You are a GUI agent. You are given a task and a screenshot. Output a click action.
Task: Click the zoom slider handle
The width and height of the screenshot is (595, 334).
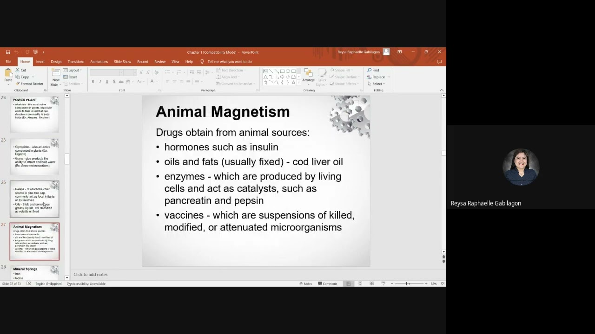point(406,283)
